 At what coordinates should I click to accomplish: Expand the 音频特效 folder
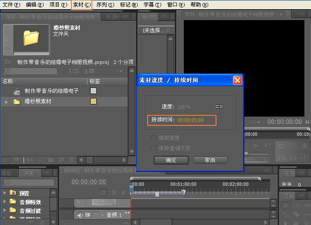click(5, 202)
